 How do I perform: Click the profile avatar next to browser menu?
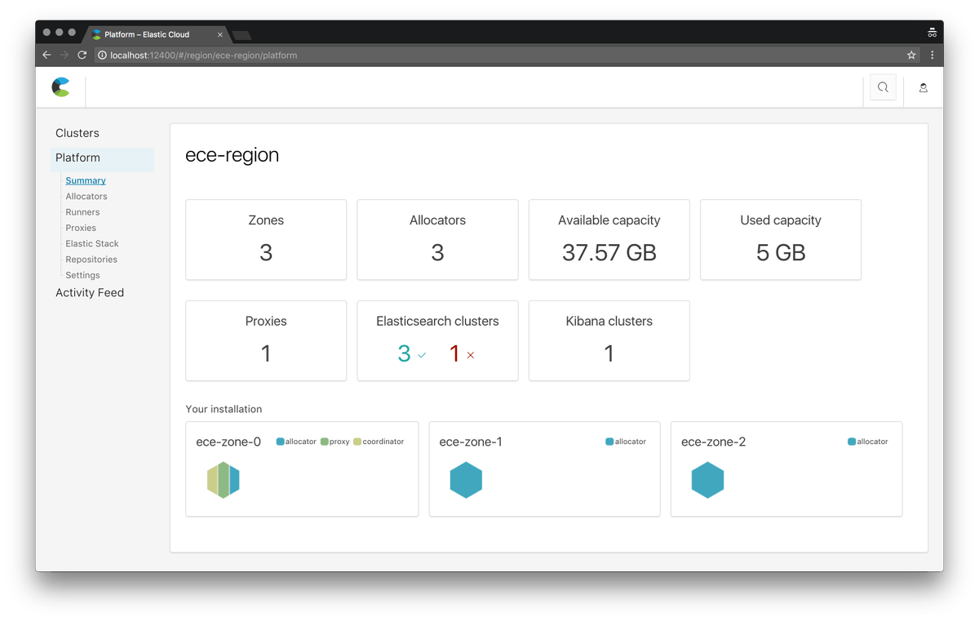click(932, 31)
